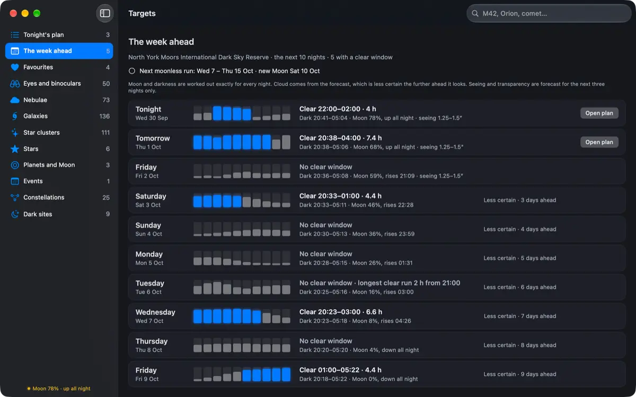
Task: Click the search field for targets
Action: [x=549, y=14]
